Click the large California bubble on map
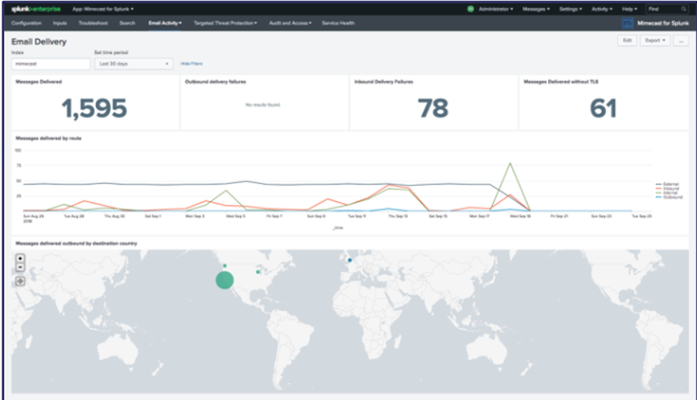 pos(225,279)
